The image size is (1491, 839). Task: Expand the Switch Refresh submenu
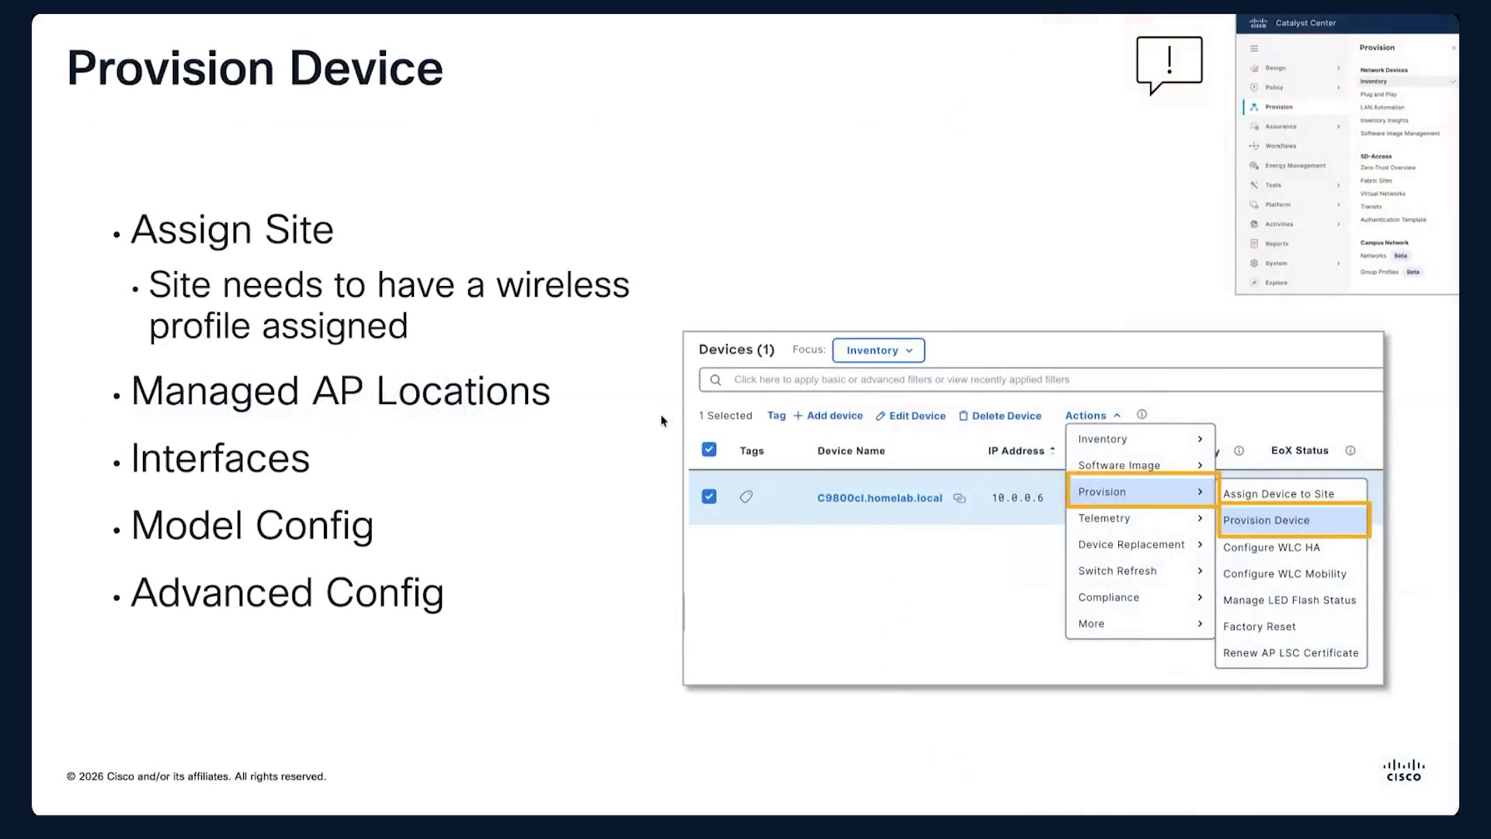1140,571
